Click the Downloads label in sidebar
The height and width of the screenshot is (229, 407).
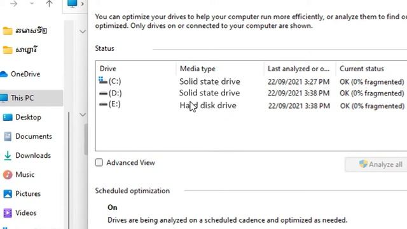(x=33, y=155)
